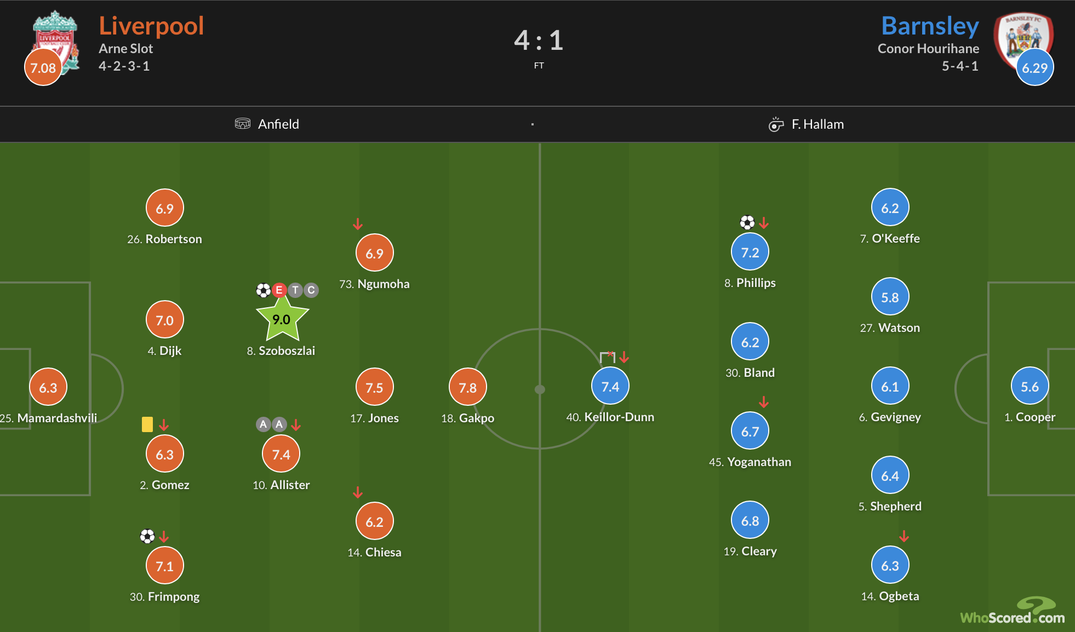Click referee name F. Hallam
Viewport: 1075px width, 632px height.
pyautogui.click(x=817, y=124)
